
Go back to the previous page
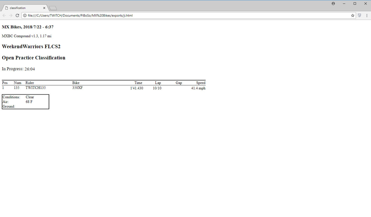pos(4,16)
